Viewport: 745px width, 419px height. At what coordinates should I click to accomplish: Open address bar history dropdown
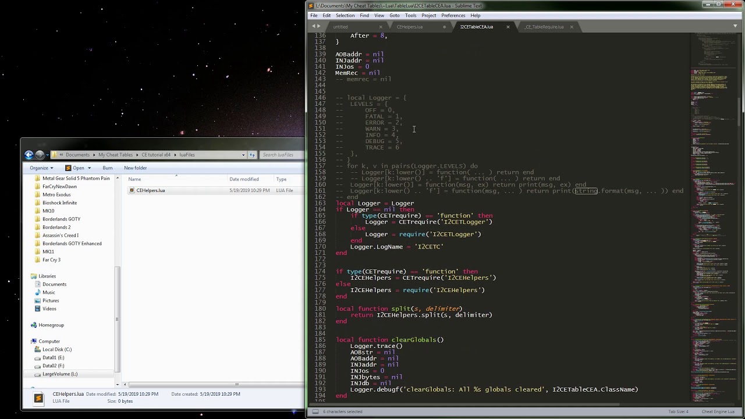coord(243,155)
